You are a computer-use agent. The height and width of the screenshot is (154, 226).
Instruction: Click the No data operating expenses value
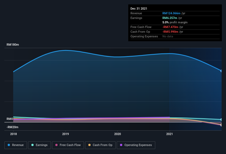point(168,36)
